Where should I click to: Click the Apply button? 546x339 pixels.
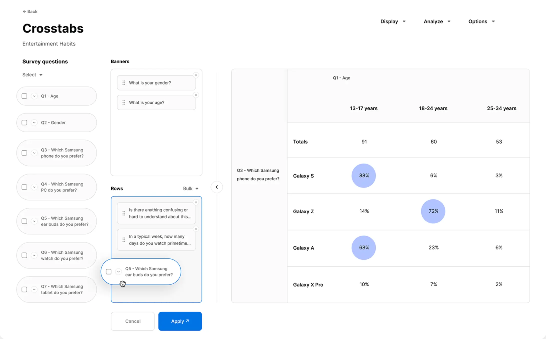[180, 321]
